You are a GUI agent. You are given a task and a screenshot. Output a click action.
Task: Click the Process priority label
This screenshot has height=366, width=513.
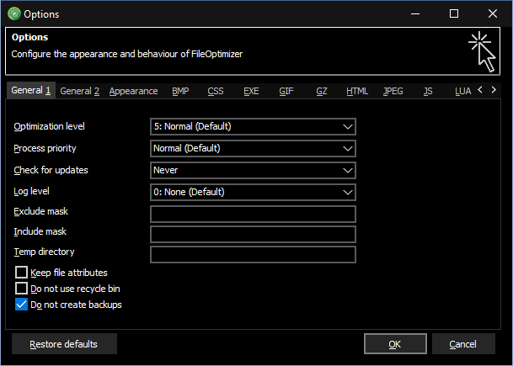[45, 148]
